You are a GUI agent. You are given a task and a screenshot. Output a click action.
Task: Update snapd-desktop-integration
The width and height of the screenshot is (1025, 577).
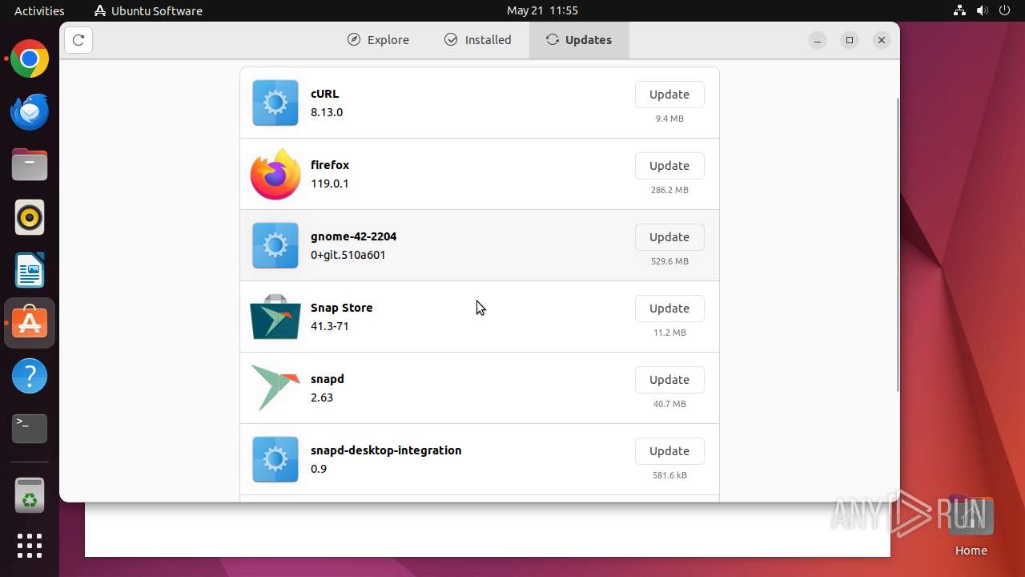click(x=669, y=451)
